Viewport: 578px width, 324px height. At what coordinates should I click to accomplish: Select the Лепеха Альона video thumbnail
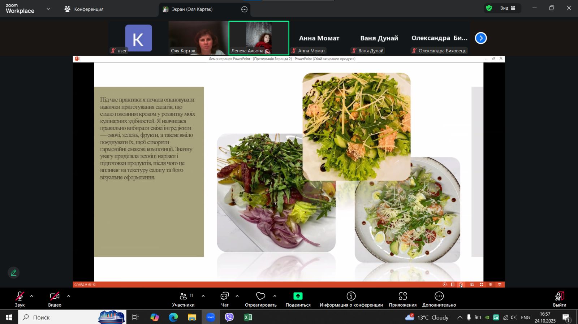259,38
